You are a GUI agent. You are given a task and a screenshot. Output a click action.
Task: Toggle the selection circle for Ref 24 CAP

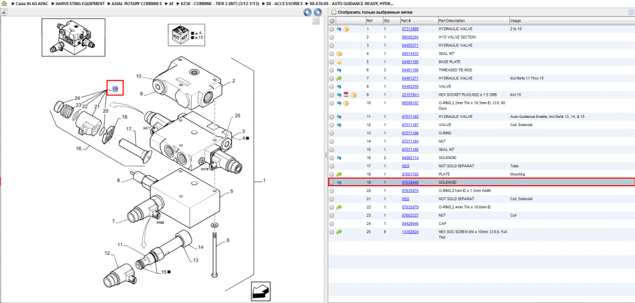[331, 223]
